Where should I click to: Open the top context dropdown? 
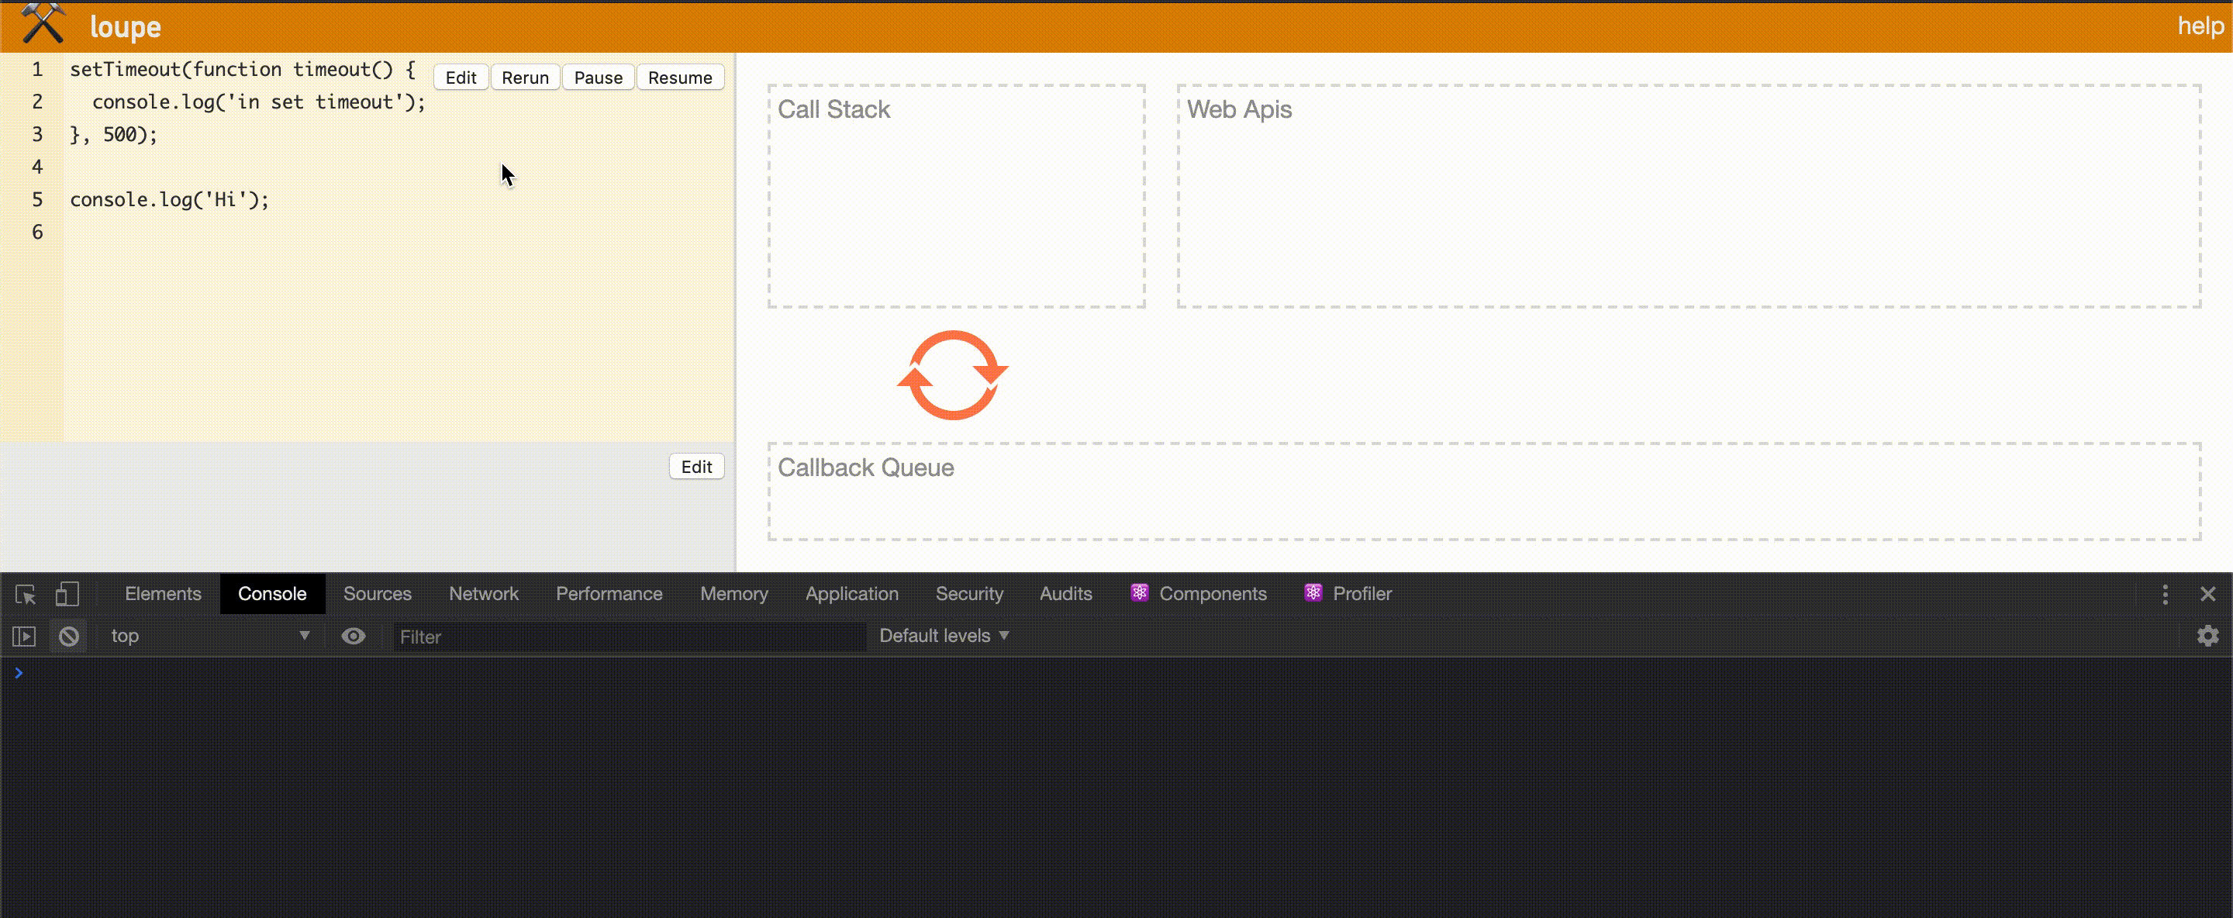[x=208, y=637]
